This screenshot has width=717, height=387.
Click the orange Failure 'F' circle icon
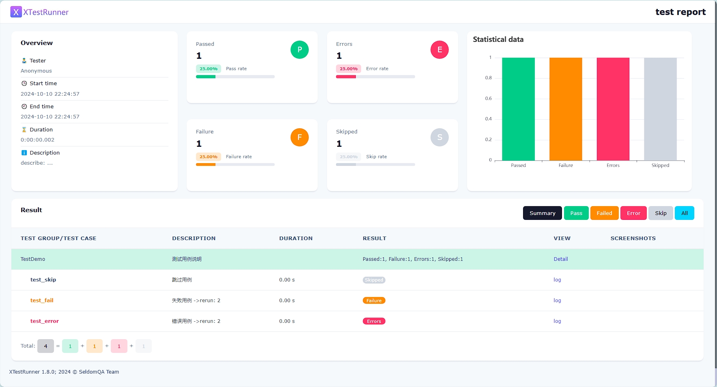(x=299, y=138)
